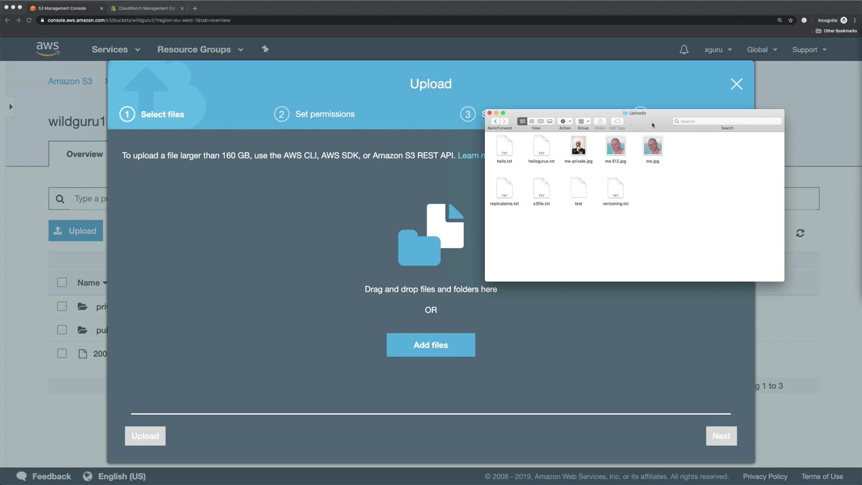Click the Finder Share button

(x=600, y=121)
